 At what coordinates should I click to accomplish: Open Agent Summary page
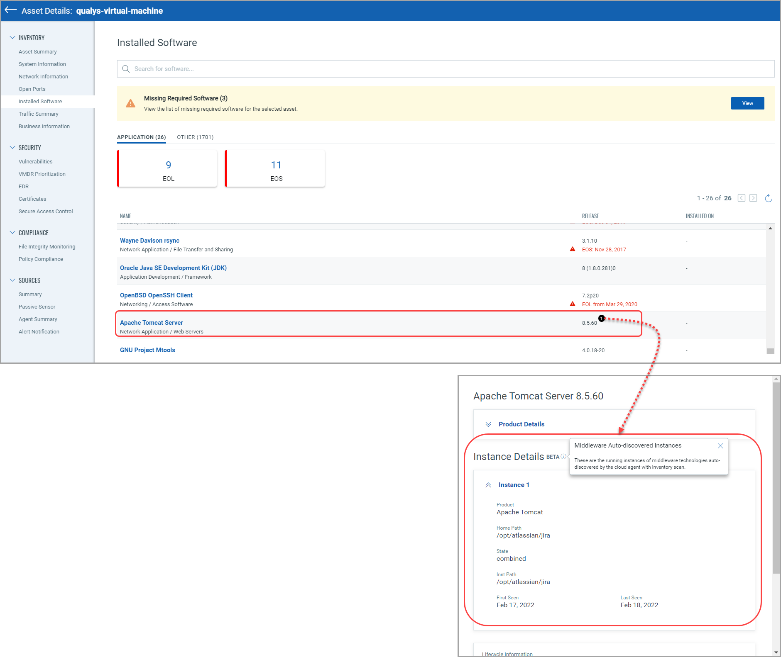click(x=38, y=319)
